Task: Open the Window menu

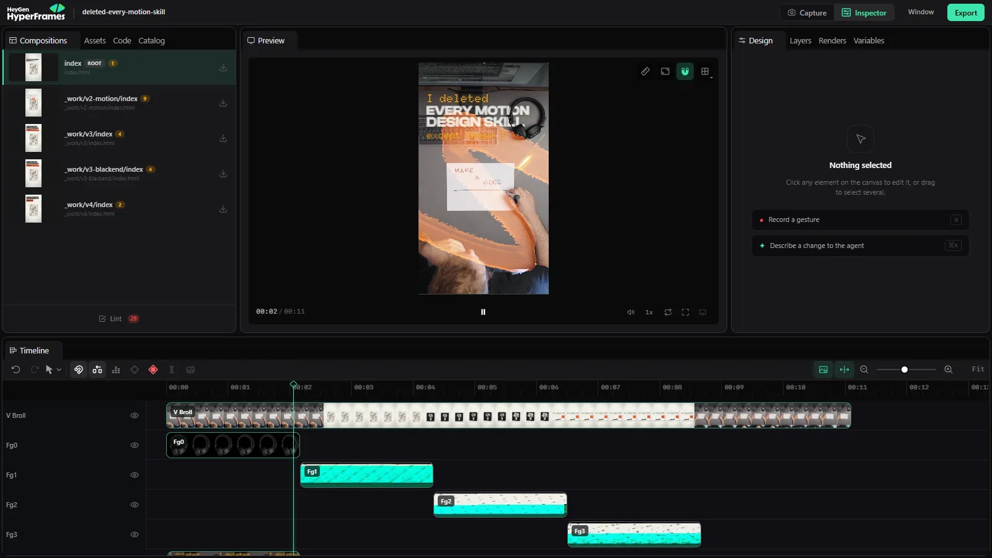Action: click(x=921, y=12)
